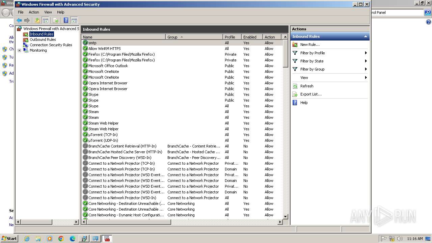
Task: Open the File menu
Action: coord(21,12)
